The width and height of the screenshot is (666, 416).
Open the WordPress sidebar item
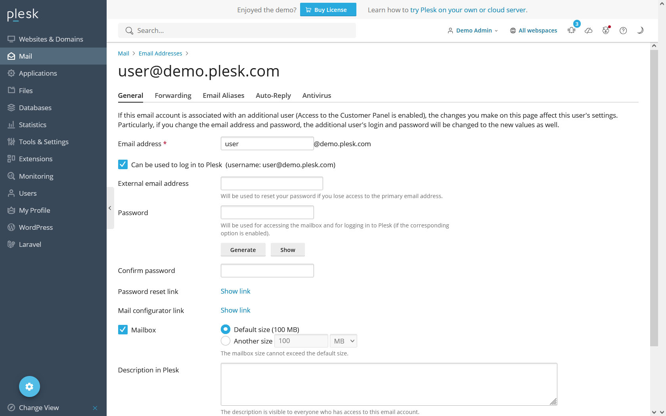pyautogui.click(x=36, y=227)
